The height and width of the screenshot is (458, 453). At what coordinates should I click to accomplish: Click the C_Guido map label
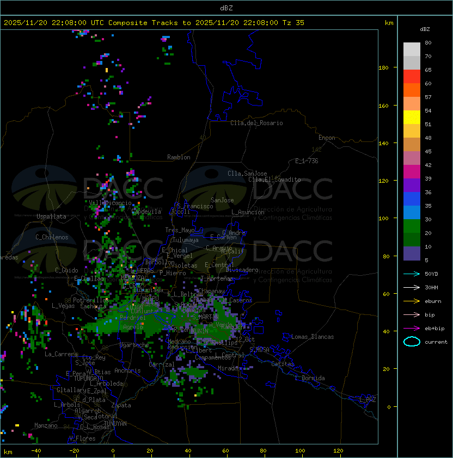tap(66, 270)
